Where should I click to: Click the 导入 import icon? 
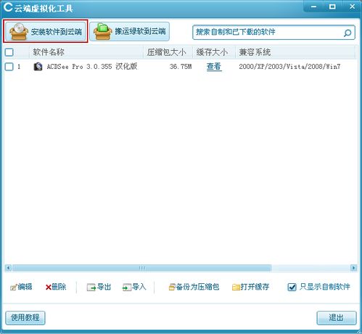pos(127,288)
